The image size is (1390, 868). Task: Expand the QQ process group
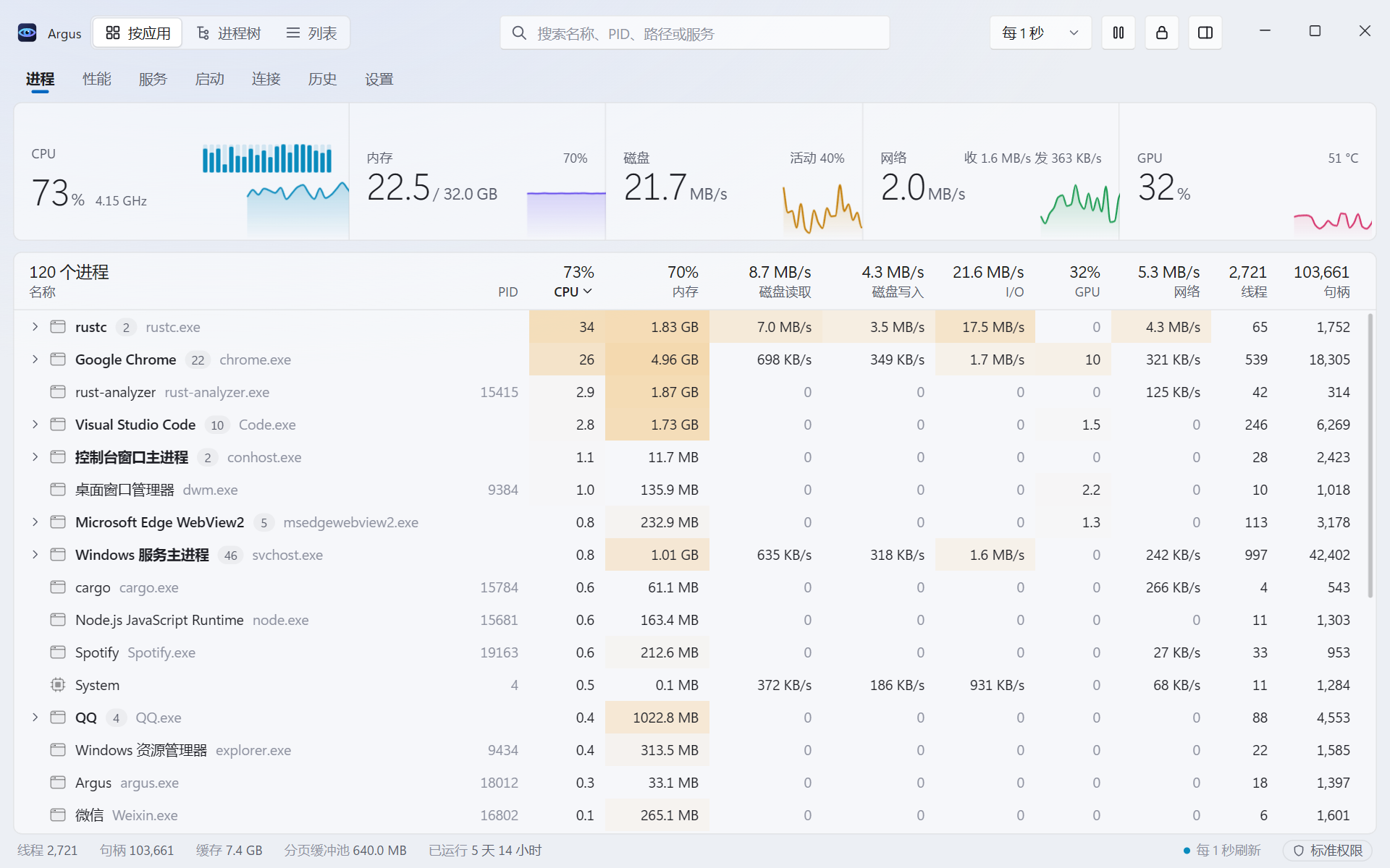tap(35, 718)
